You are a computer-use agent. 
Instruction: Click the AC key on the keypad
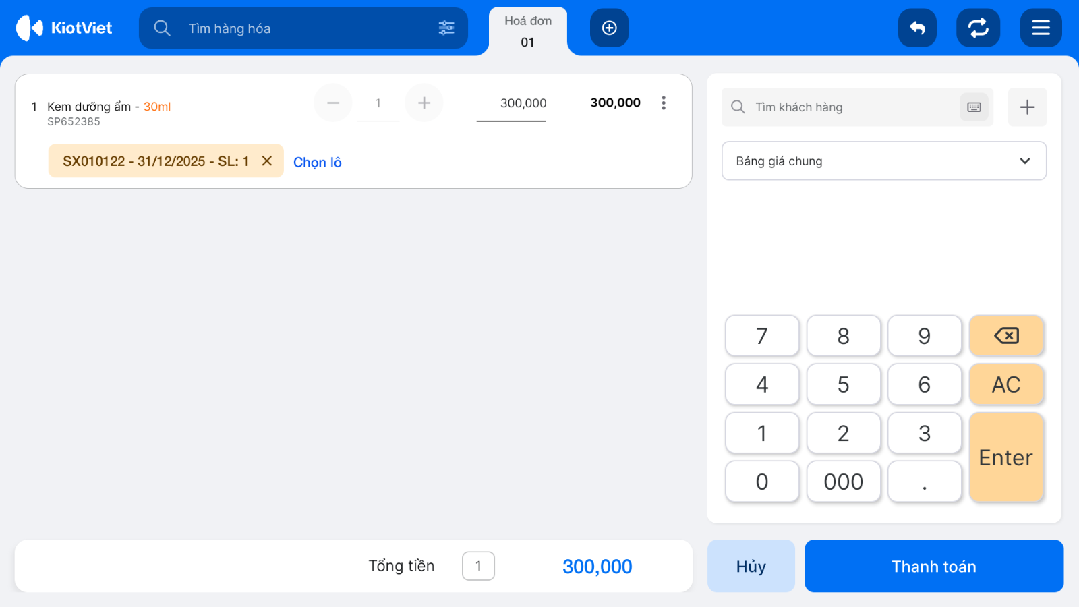tap(1006, 384)
